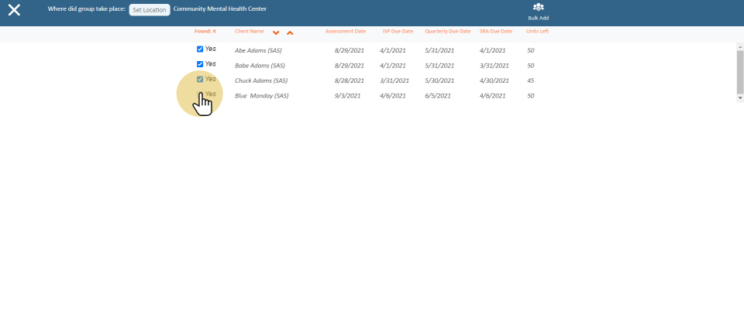Click the Quarterly Due Date column header

448,32
